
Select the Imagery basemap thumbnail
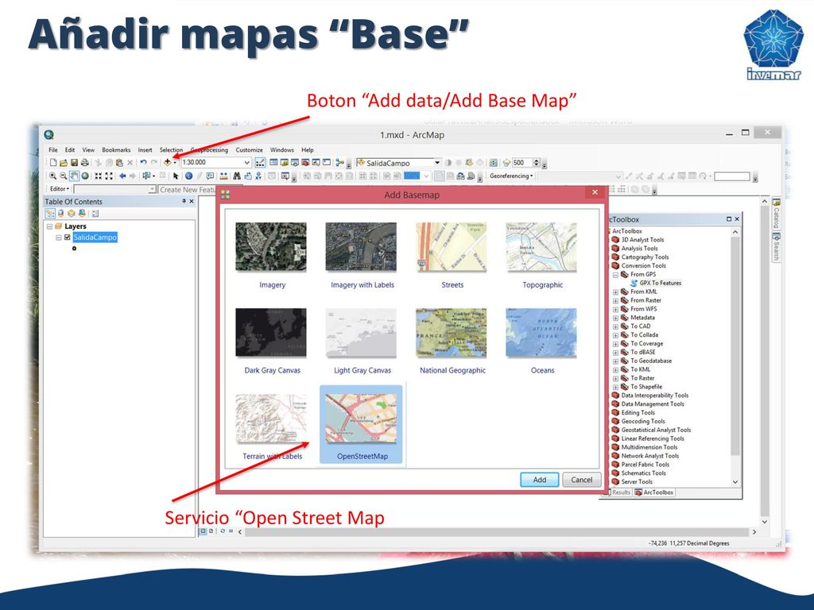click(x=271, y=247)
